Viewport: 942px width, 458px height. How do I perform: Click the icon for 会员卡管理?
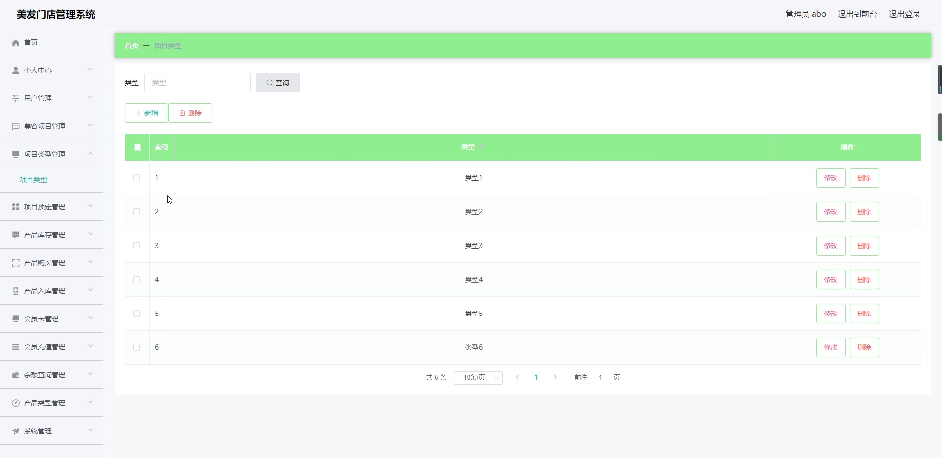[x=16, y=319]
